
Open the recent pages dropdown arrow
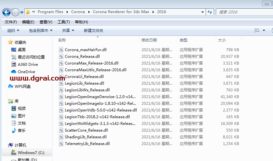(22, 12)
